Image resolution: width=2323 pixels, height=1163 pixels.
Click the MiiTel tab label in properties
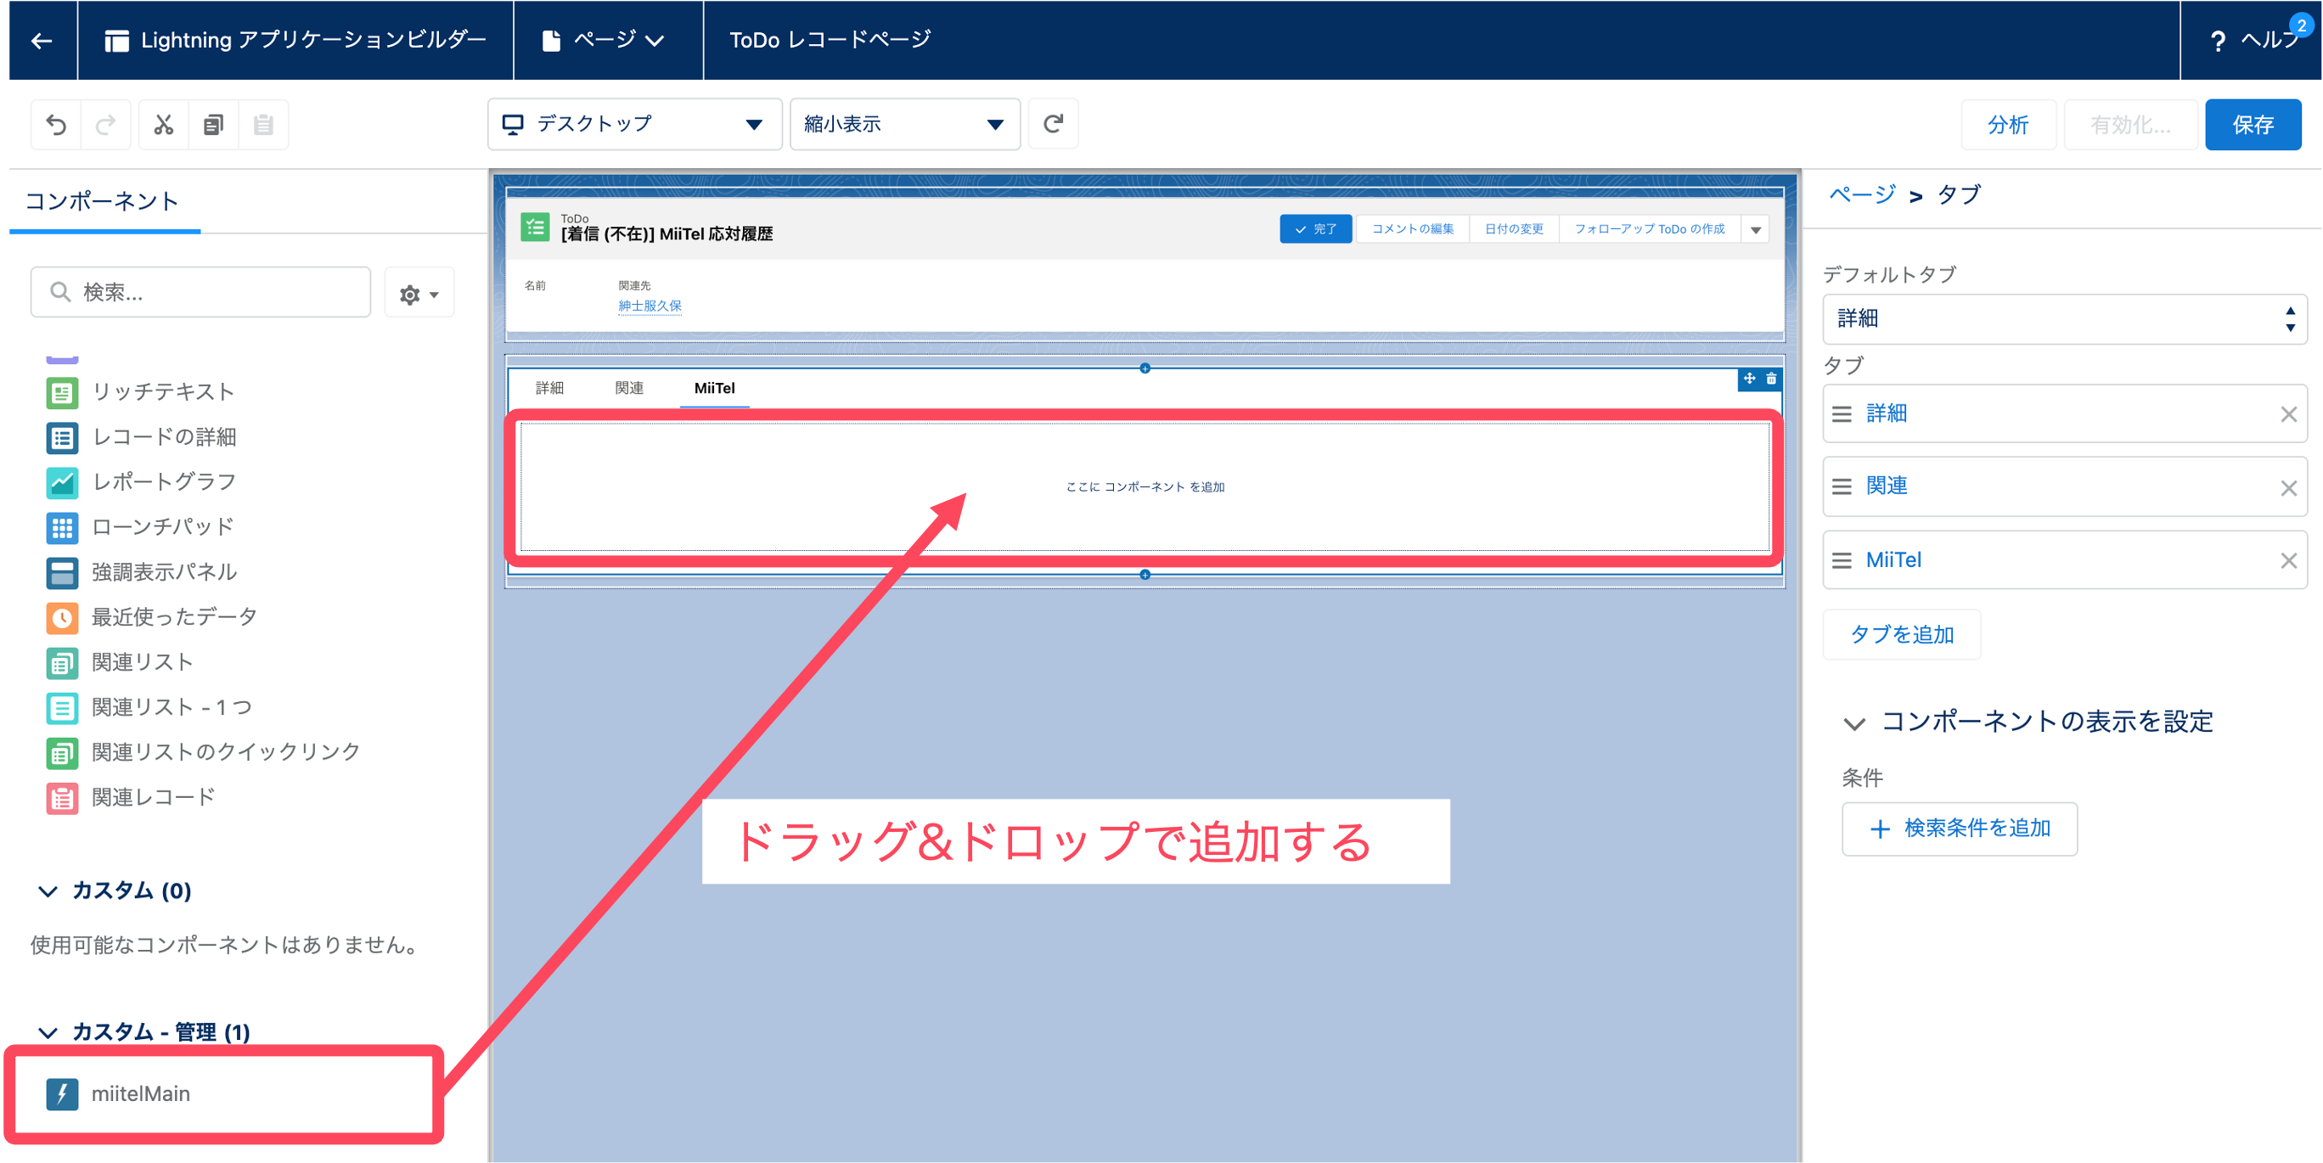coord(1893,561)
